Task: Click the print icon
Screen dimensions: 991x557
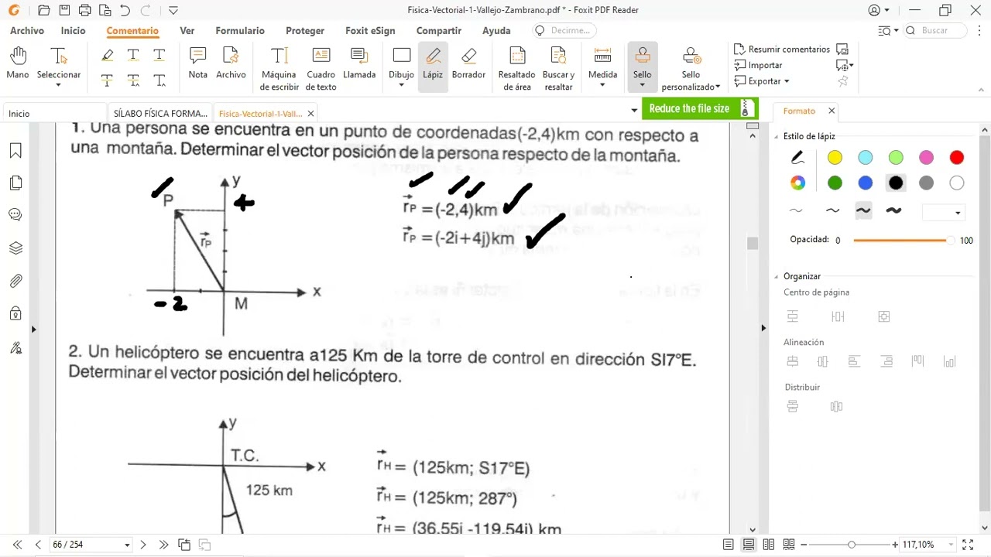Action: tap(85, 10)
